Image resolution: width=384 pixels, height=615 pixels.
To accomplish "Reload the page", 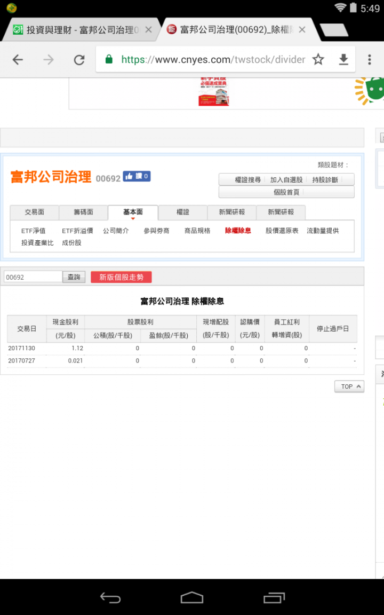I will point(79,60).
